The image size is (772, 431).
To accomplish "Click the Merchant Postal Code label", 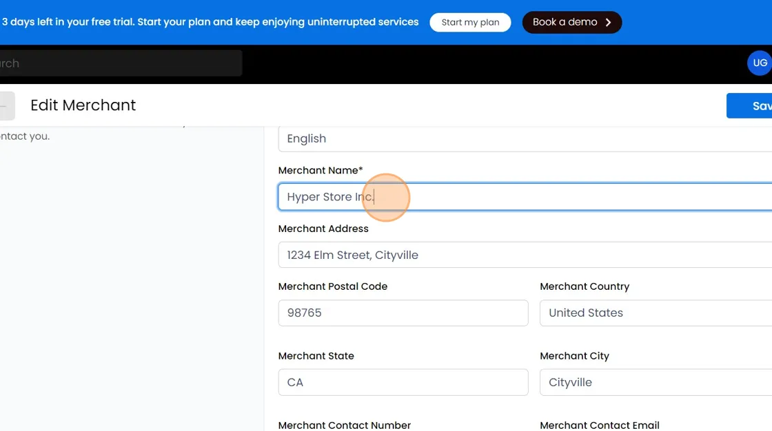I will 333,286.
